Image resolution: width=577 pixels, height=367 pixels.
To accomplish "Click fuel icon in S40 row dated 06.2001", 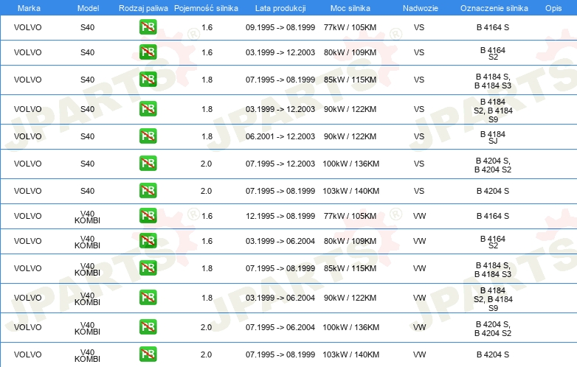I will 148,136.
